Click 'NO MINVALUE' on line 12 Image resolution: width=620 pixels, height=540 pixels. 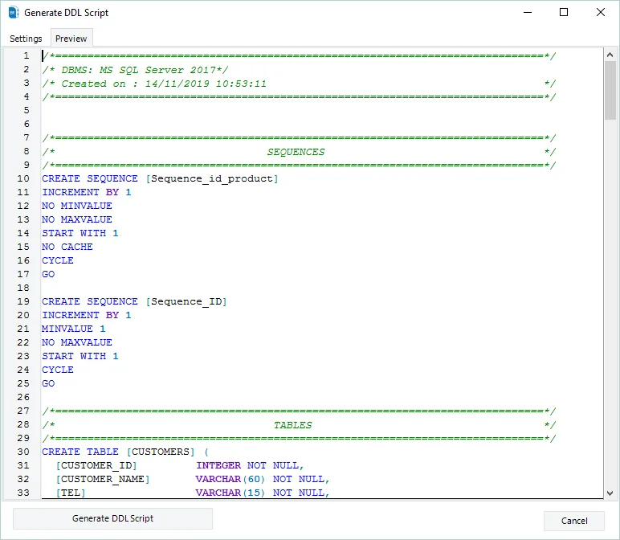pos(77,206)
